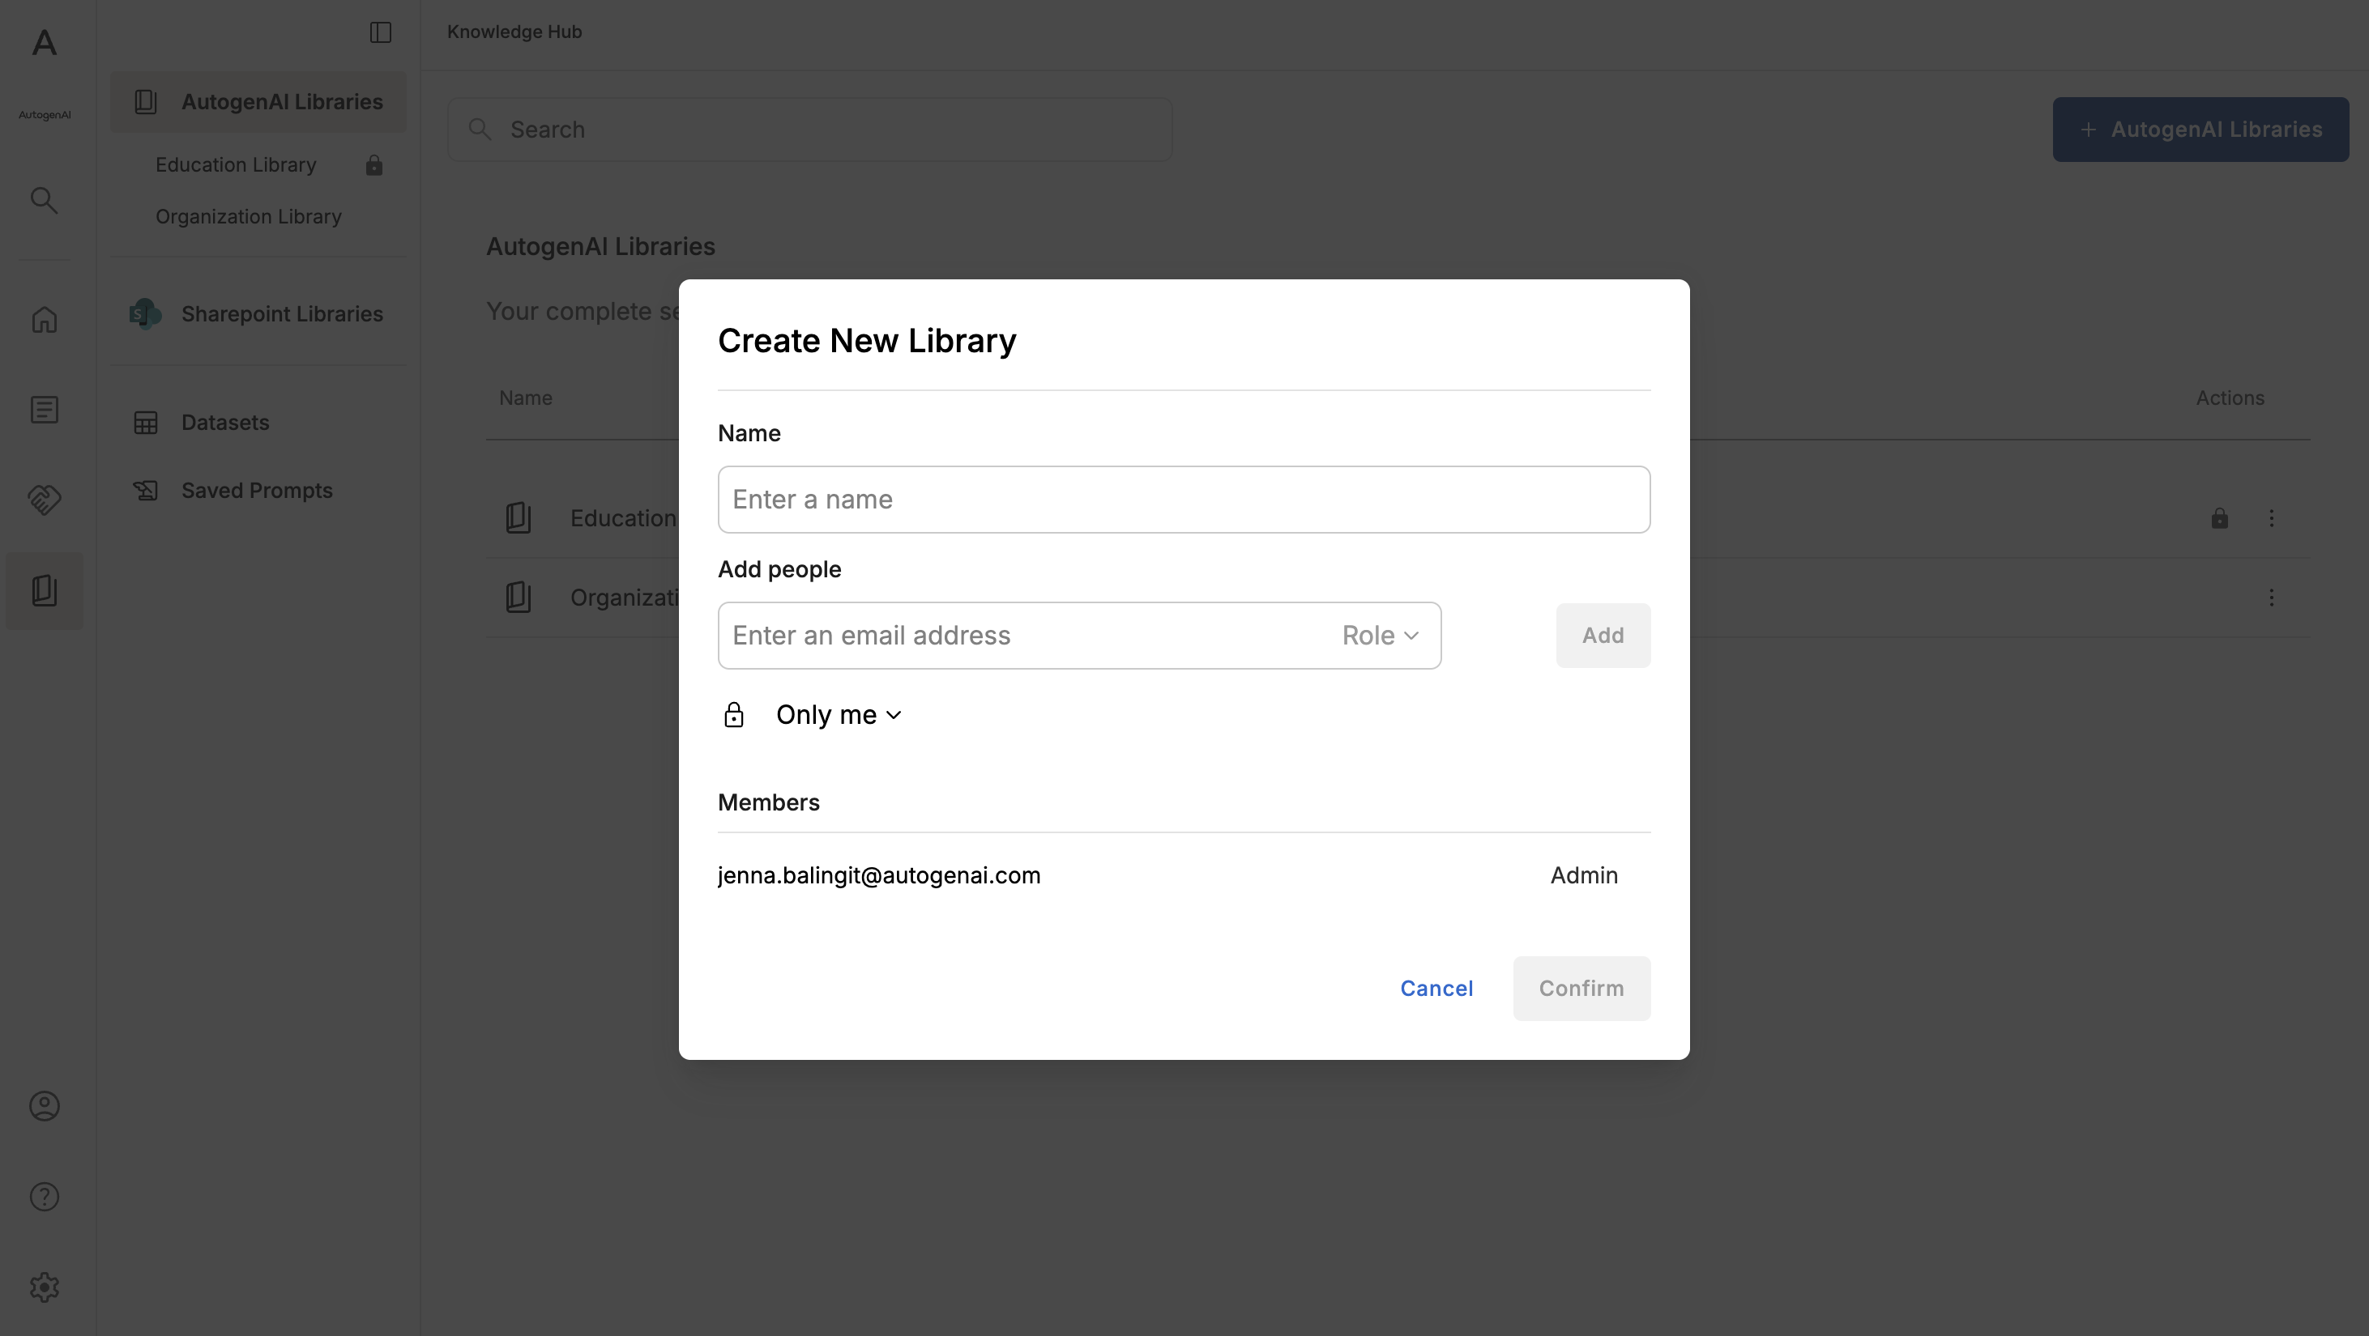Click the Education row library icon

518,518
